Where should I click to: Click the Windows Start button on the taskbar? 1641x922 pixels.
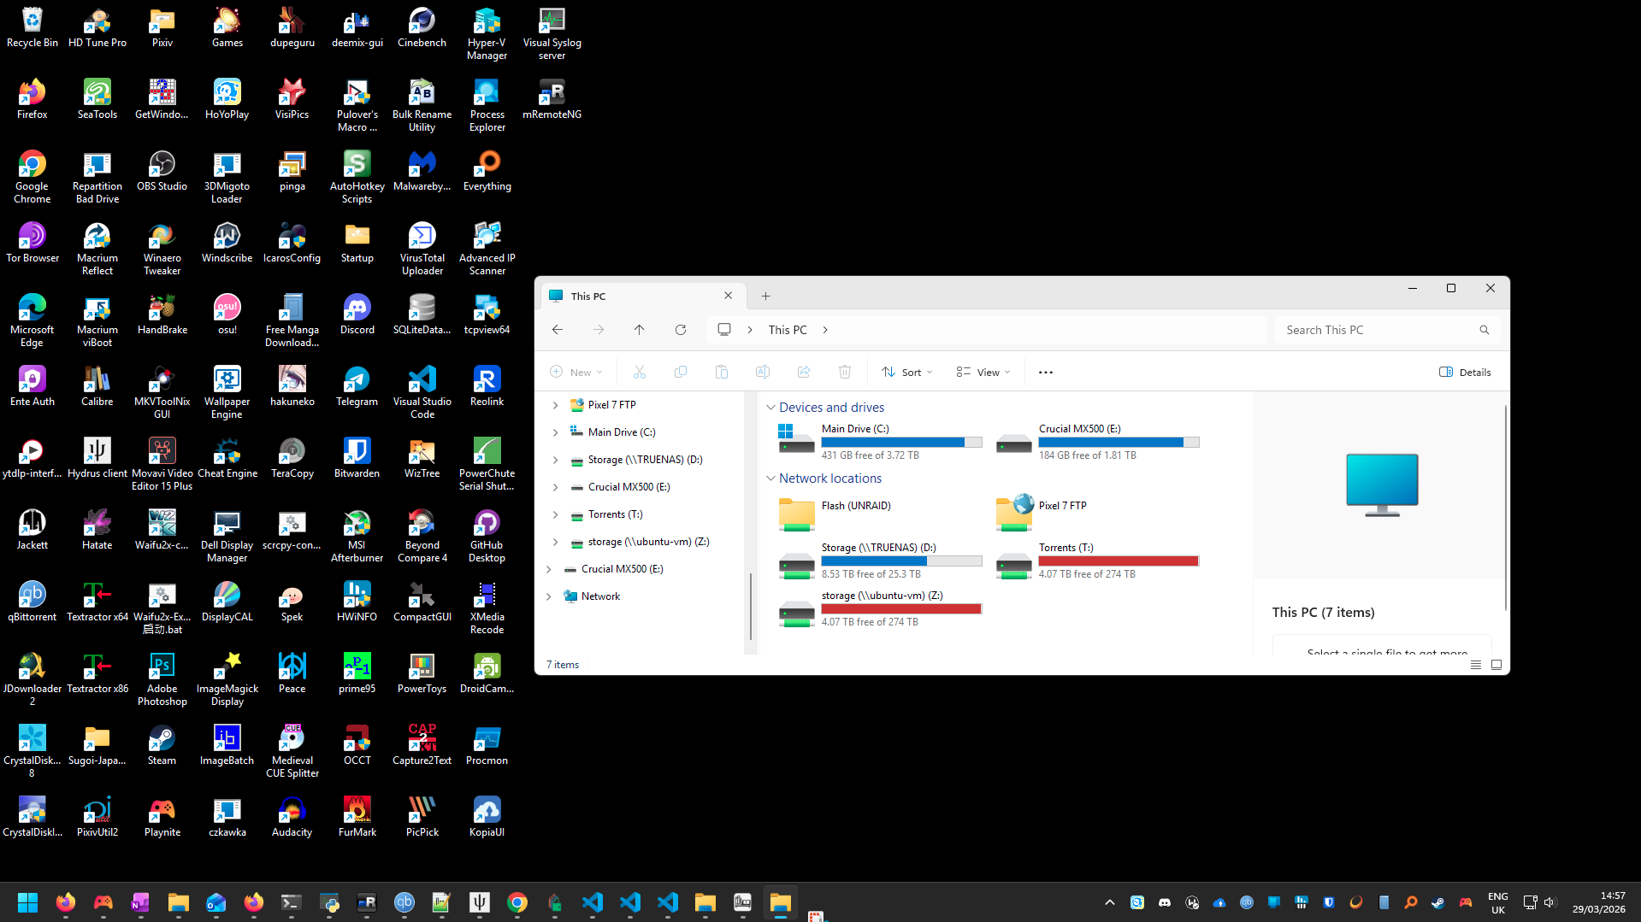pyautogui.click(x=27, y=902)
